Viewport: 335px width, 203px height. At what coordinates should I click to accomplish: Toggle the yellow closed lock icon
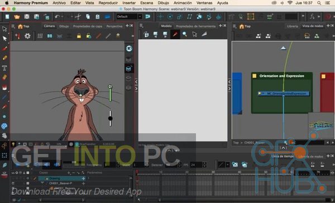[x=79, y=36]
